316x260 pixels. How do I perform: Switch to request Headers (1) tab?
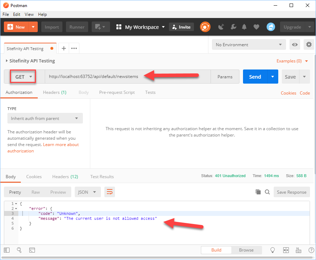[55, 92]
